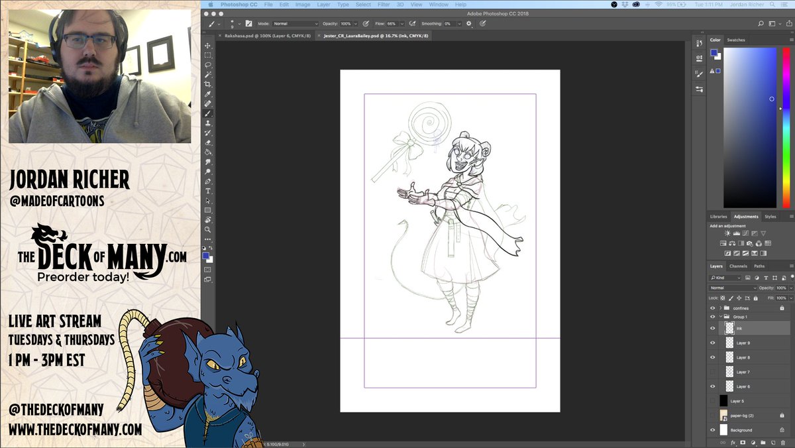This screenshot has height=448, width=795.
Task: Open the Layers panel Fill dropdown
Action: 791,298
